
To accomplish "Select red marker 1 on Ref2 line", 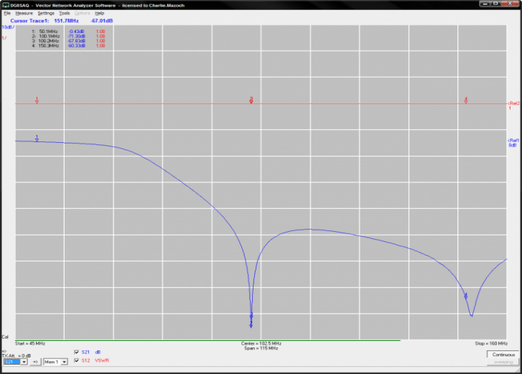I will (x=37, y=100).
